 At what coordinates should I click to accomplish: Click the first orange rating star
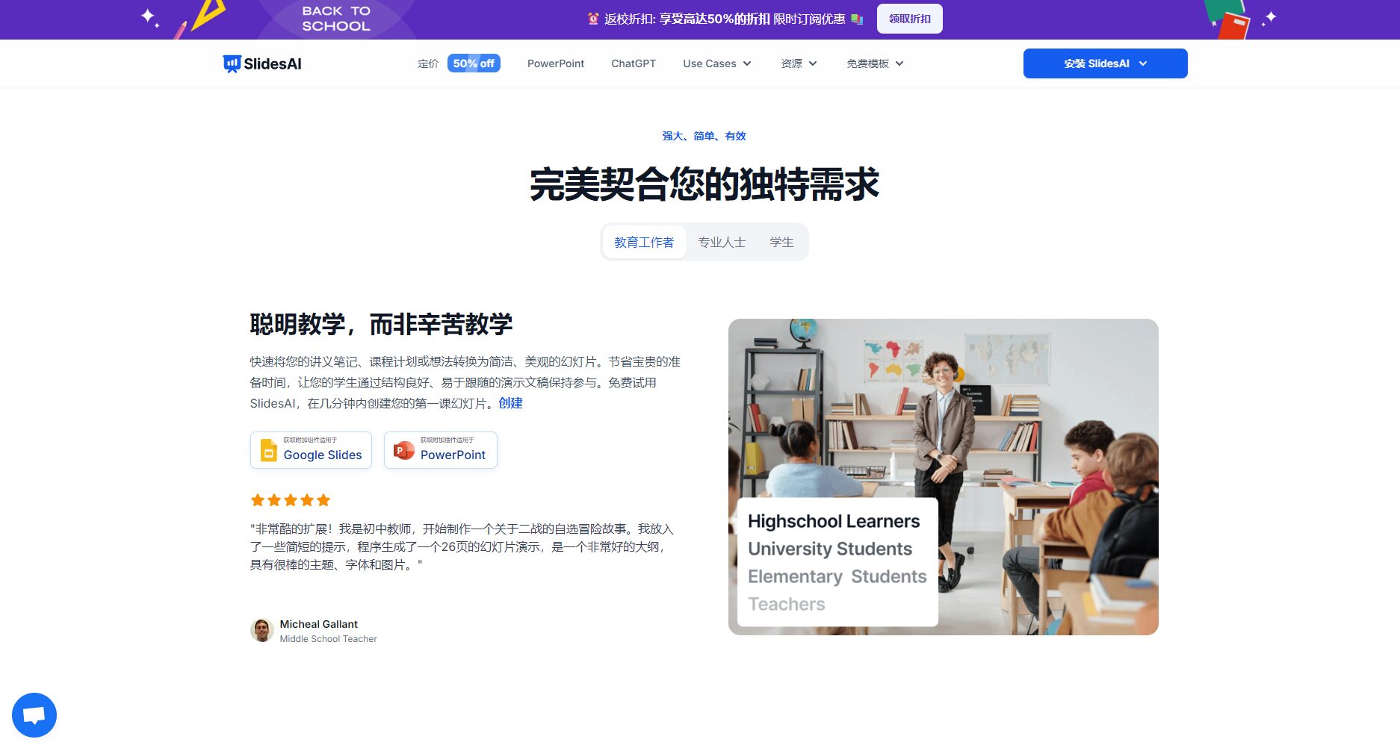(257, 499)
